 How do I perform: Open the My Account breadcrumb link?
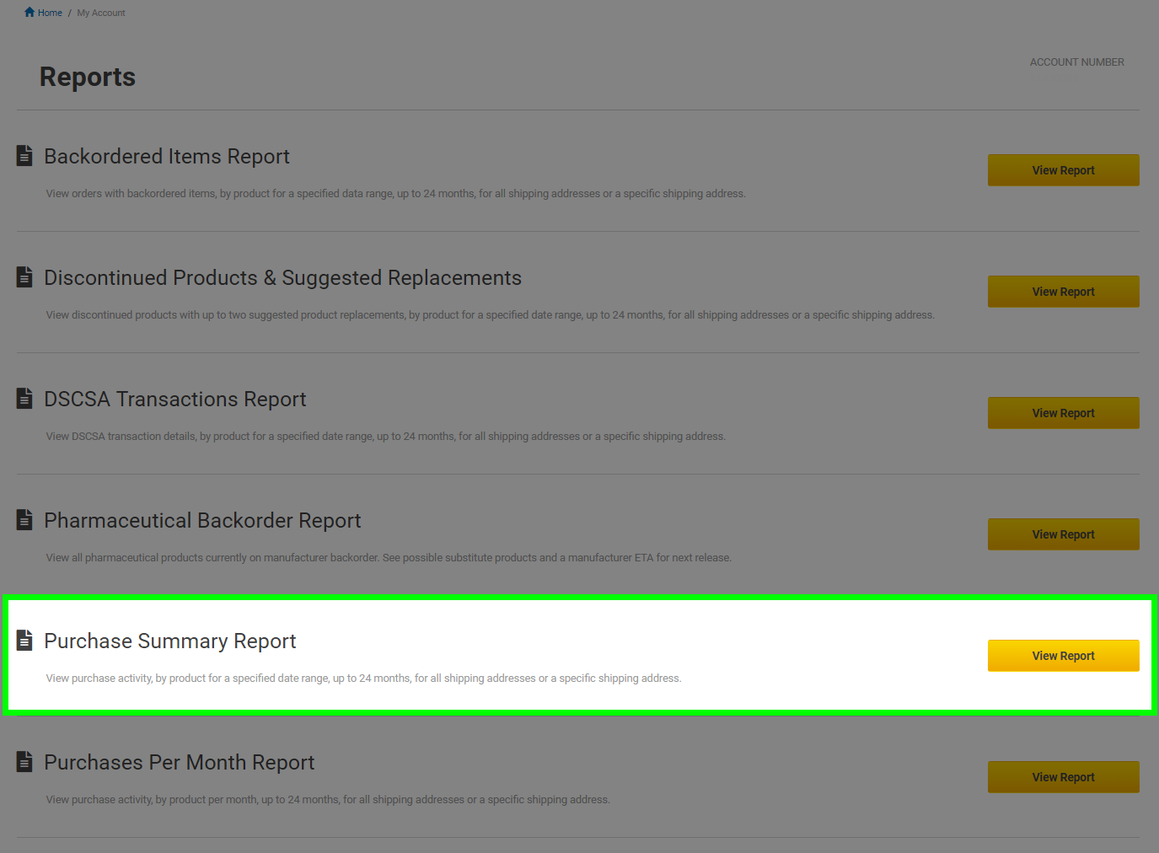coord(101,13)
